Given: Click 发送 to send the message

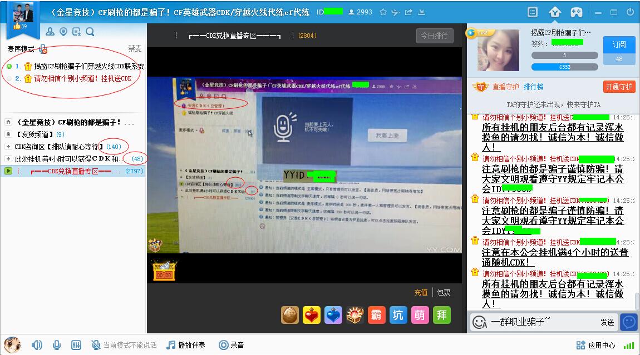Looking at the screenshot, I should pyautogui.click(x=607, y=322).
